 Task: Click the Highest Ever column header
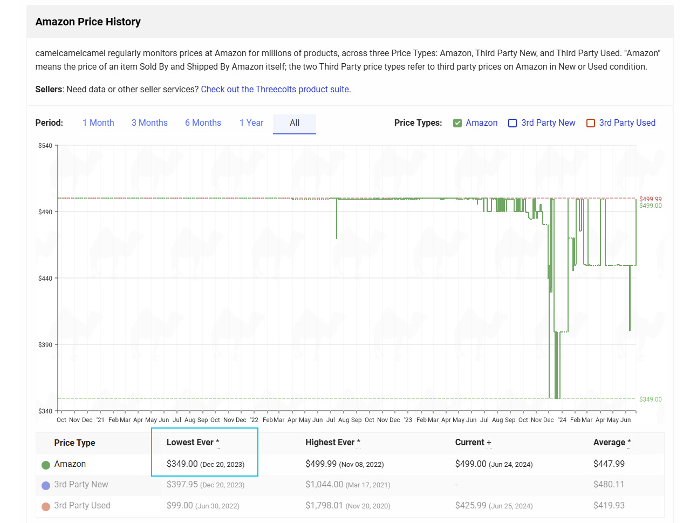point(332,443)
